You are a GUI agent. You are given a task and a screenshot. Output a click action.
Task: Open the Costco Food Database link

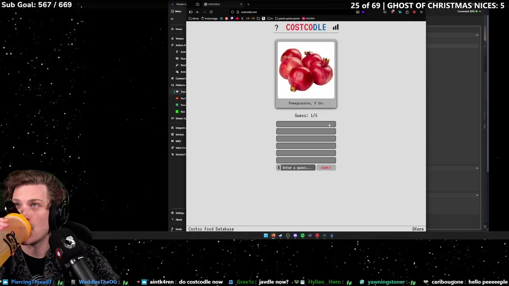[x=211, y=229]
